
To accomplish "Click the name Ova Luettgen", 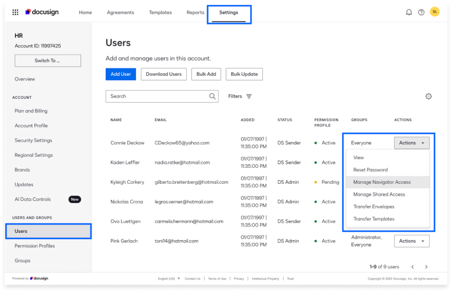I will [125, 221].
